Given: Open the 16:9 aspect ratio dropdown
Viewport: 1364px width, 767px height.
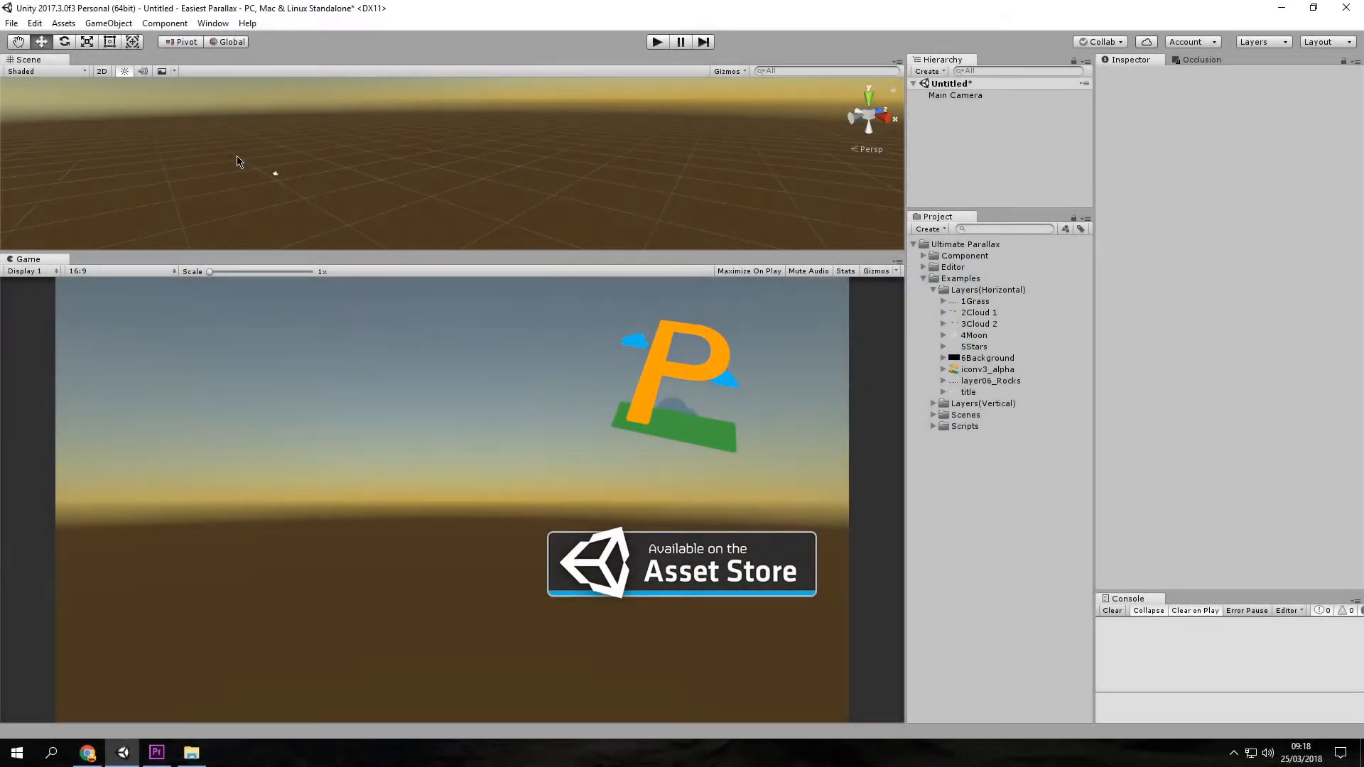Looking at the screenshot, I should (x=121, y=271).
